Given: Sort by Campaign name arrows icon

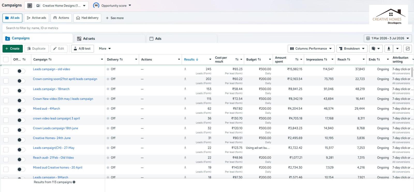Looking at the screenshot, I should pos(50,60).
